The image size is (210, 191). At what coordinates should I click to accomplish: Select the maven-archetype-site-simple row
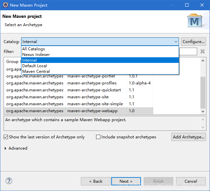coord(79,104)
